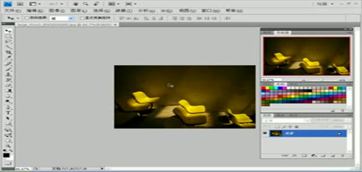Image resolution: width=362 pixels, height=172 pixels.
Task: Open the zoom level dropdown in application bar
Action: [57, 4]
